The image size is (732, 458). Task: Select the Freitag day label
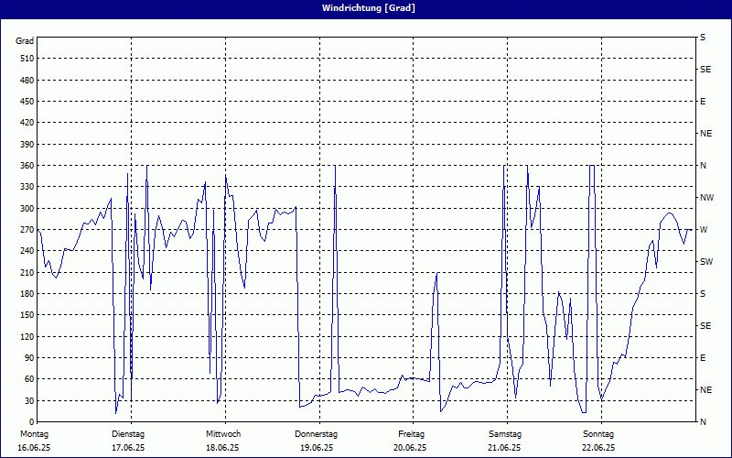tap(412, 434)
